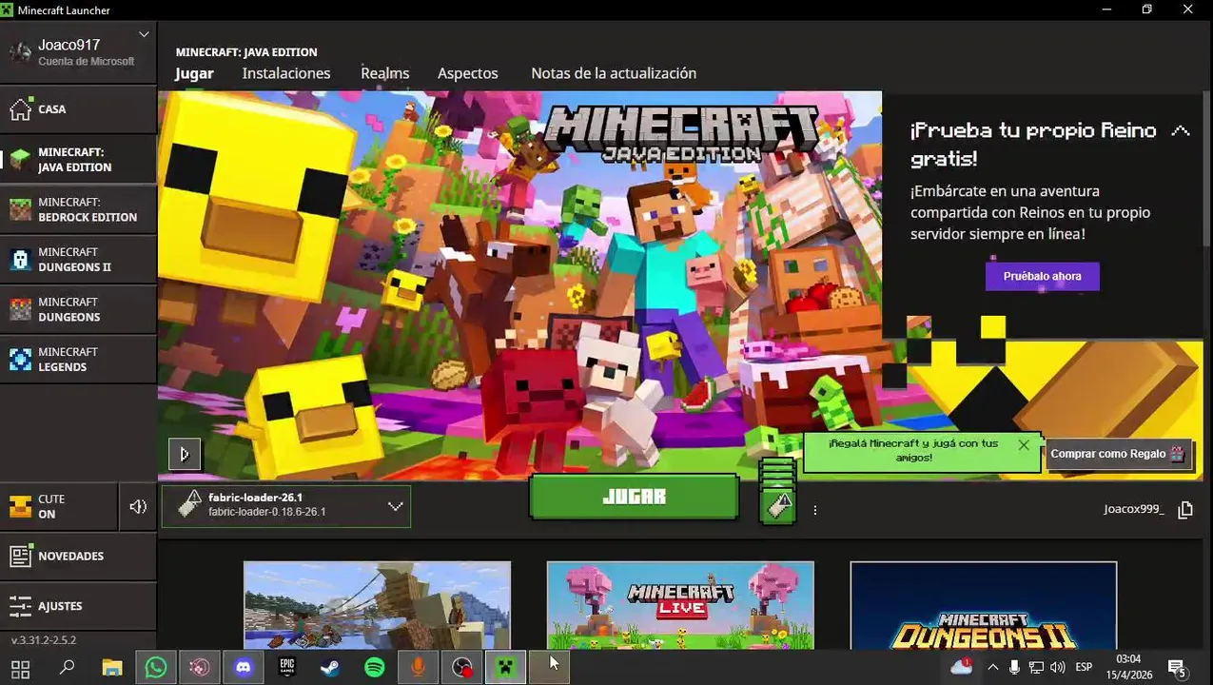The image size is (1213, 685).
Task: Switch to the Jugar tab
Action: (x=194, y=73)
